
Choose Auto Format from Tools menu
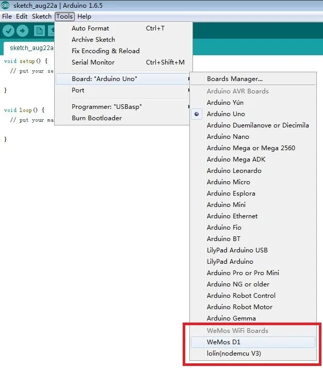[123, 28]
